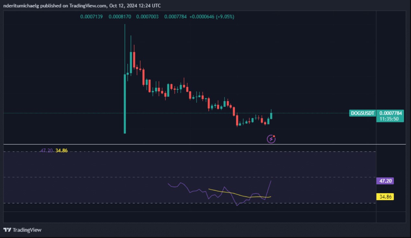This screenshot has height=238, width=411.
Task: Click the 0.0007139 open value in header
Action: pos(91,17)
